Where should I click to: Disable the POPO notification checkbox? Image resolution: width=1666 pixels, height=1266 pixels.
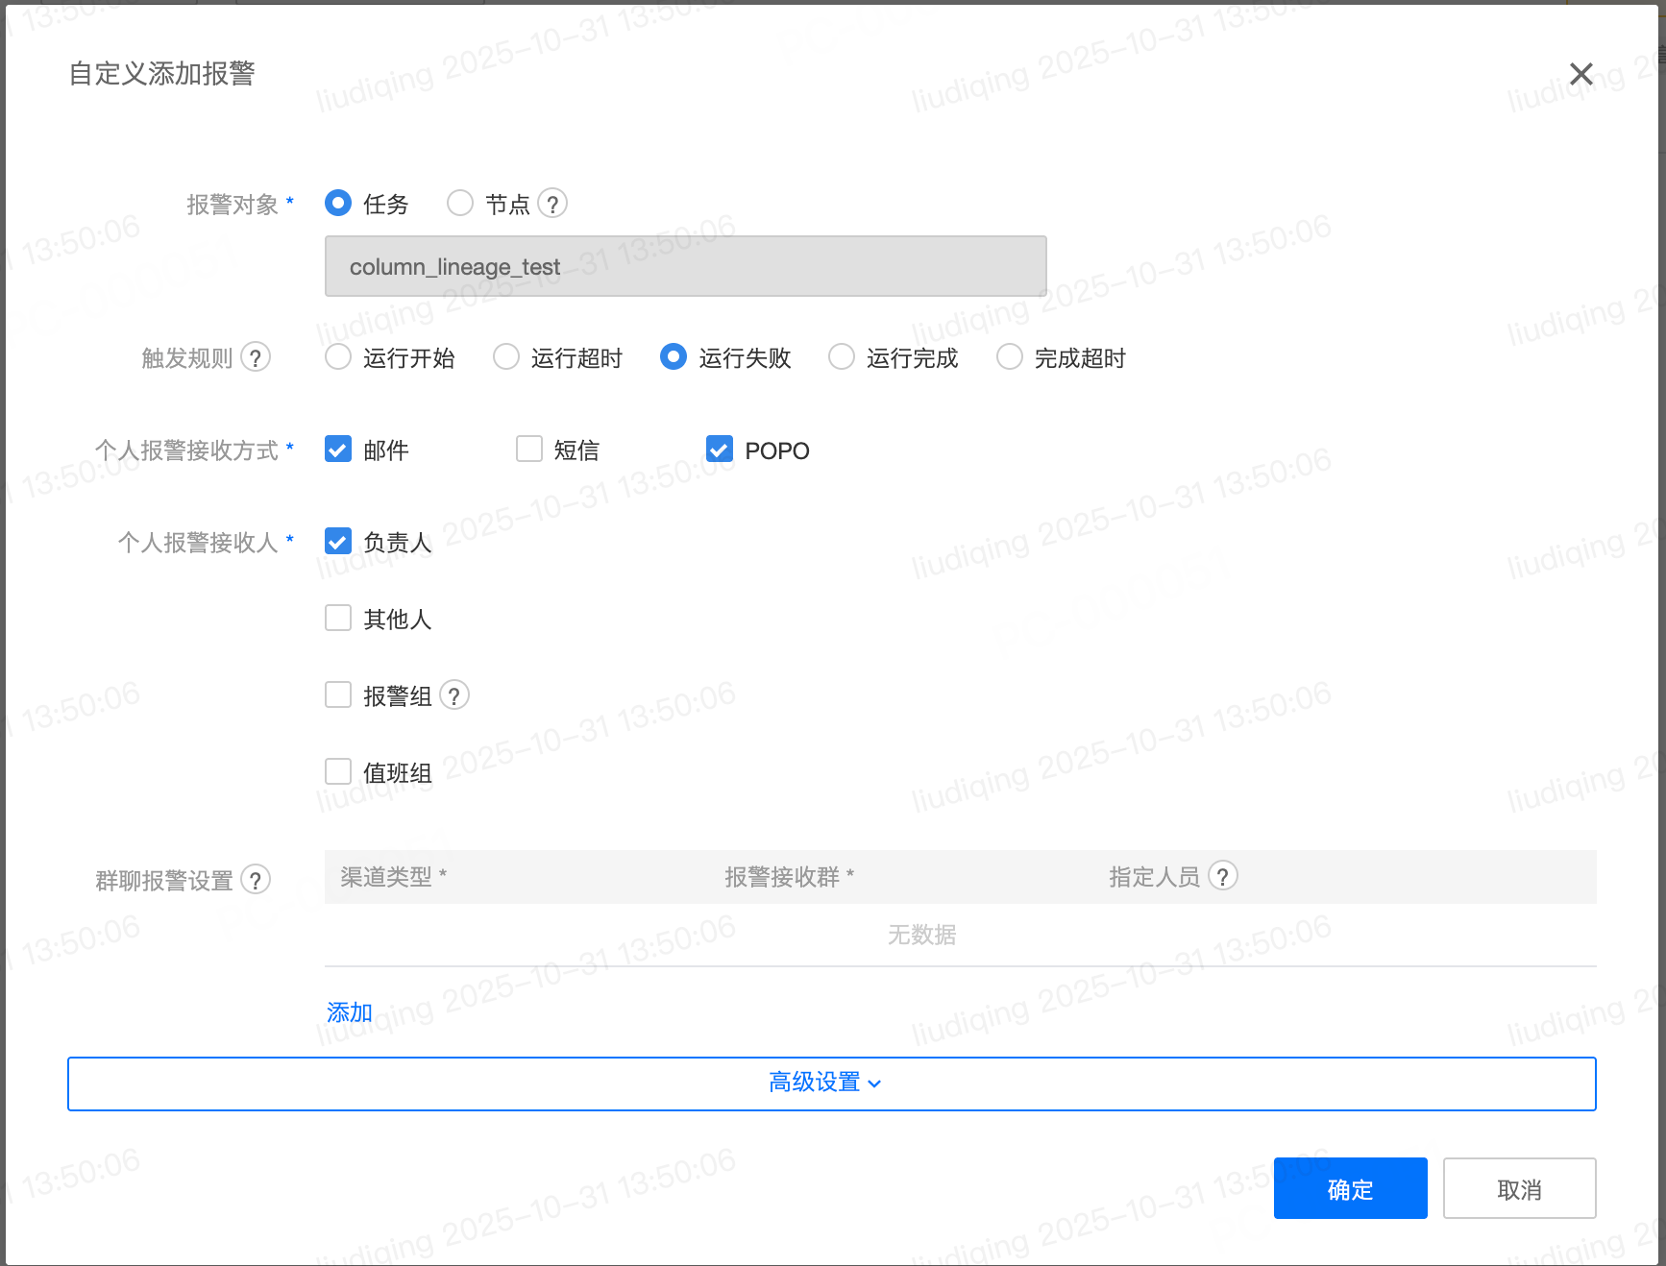click(x=720, y=450)
